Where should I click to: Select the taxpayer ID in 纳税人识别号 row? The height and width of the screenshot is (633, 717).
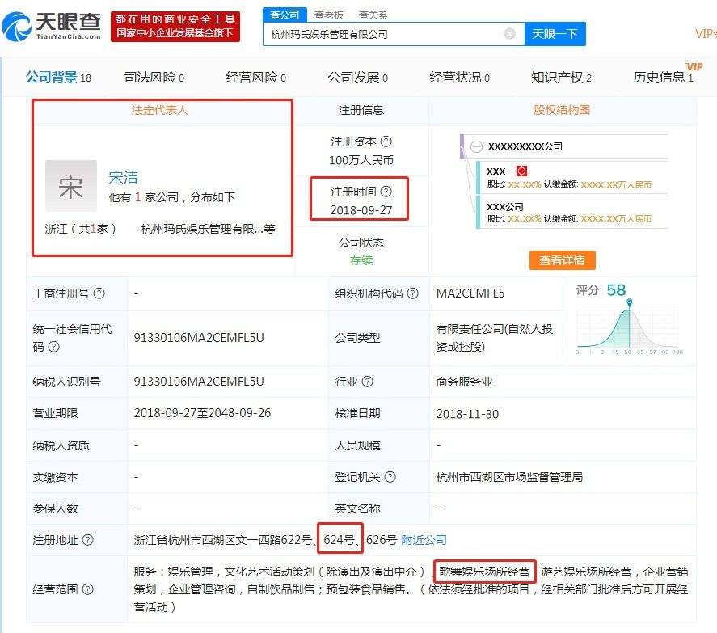coord(199,382)
